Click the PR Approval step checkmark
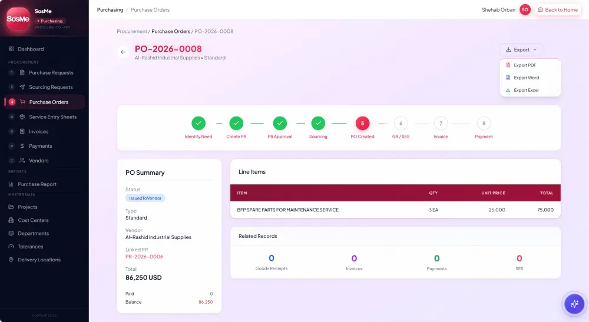Screen dimensions: 589x322 coord(280,123)
